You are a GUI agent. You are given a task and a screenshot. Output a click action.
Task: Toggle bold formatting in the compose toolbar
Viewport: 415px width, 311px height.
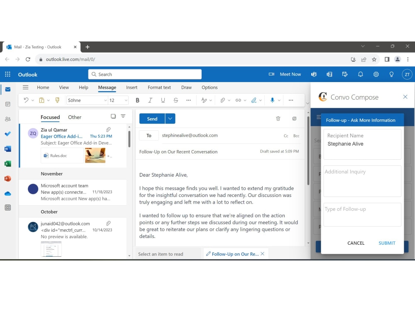pos(137,100)
